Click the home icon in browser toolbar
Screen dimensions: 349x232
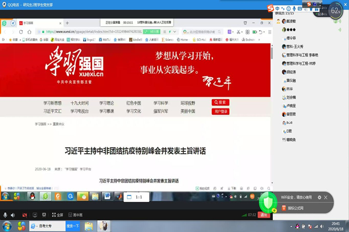[x=30, y=32]
